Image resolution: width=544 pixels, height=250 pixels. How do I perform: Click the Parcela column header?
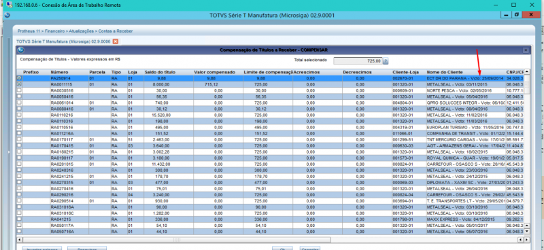[99, 72]
